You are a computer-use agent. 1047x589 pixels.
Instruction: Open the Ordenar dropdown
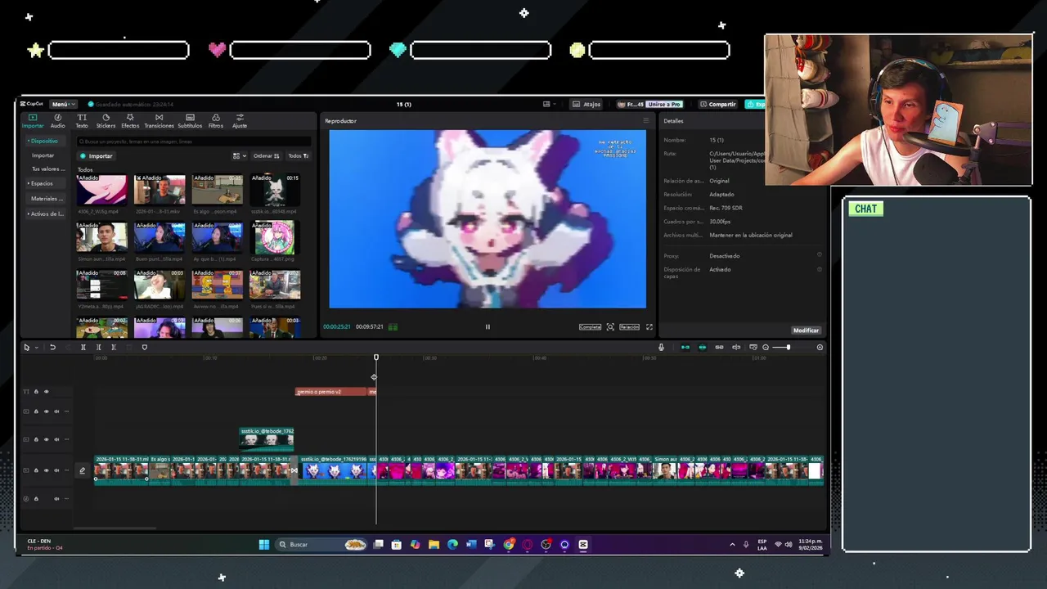pyautogui.click(x=267, y=155)
